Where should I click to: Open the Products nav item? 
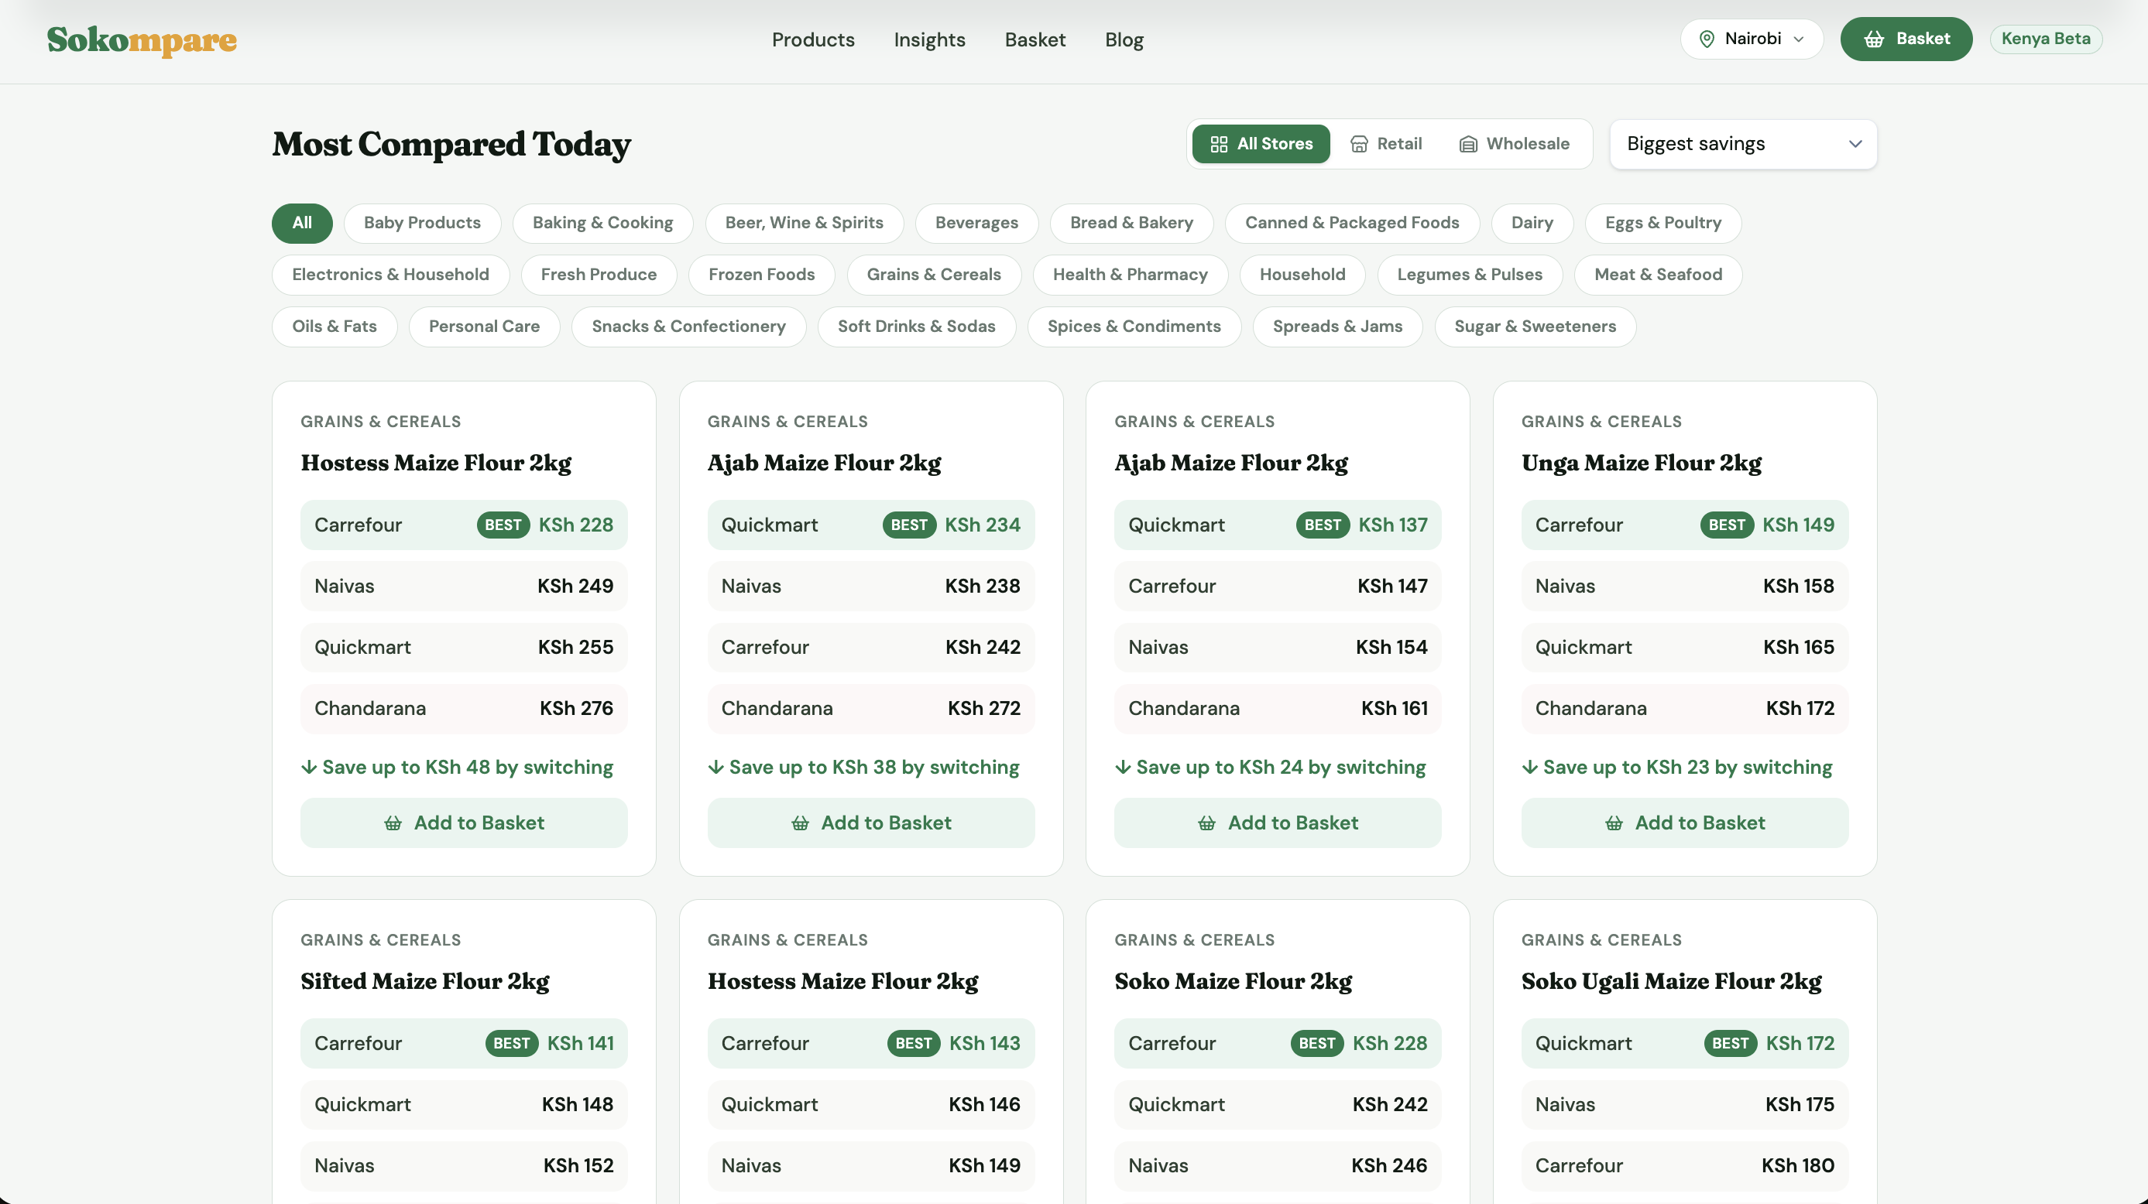tap(813, 39)
